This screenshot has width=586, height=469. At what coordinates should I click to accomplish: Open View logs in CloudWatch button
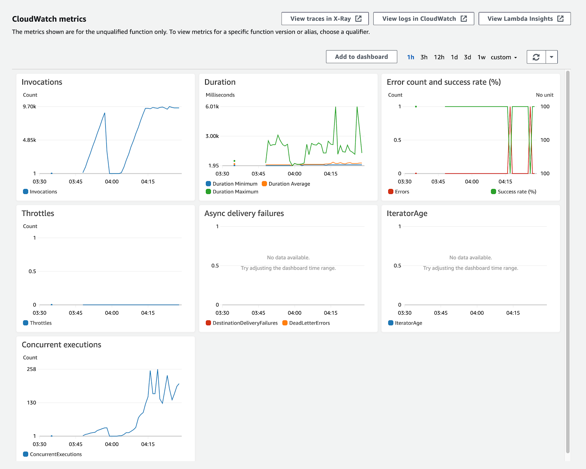(424, 19)
